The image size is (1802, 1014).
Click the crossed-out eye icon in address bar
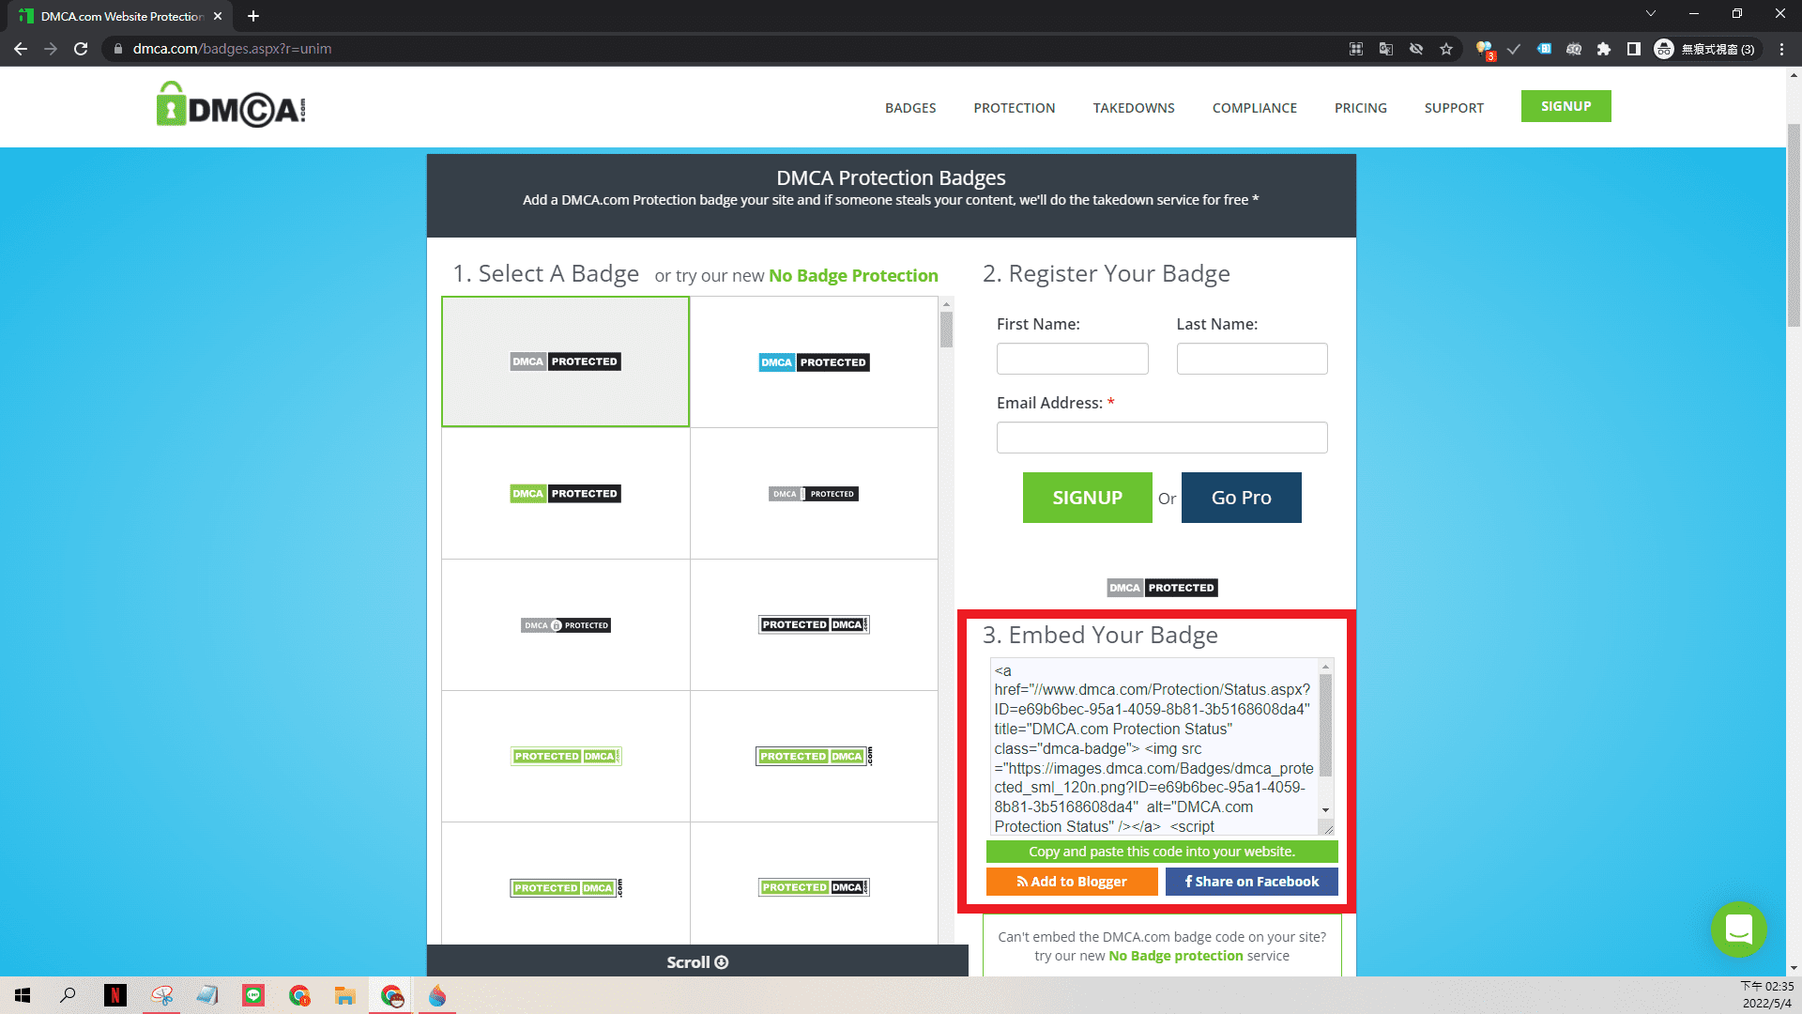(1416, 49)
